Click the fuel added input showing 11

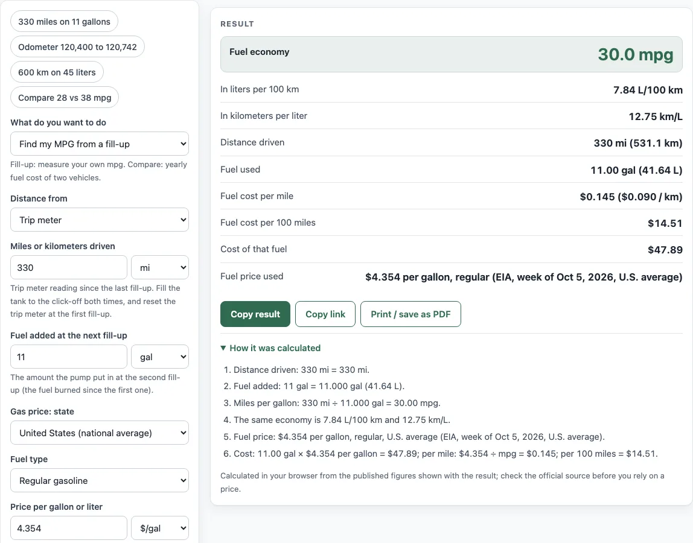pos(68,357)
